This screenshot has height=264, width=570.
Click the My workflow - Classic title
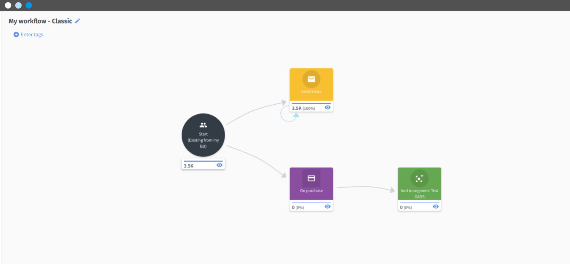40,21
